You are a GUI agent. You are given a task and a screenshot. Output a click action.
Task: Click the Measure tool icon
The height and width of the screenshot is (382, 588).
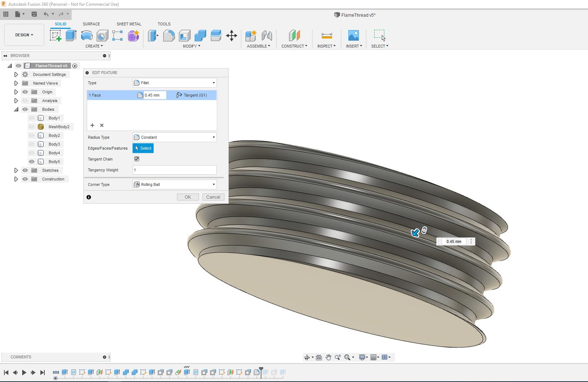pyautogui.click(x=327, y=36)
